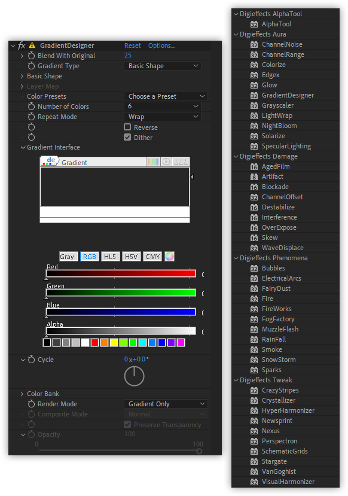Open the Number of Colors dropdown

coord(163,106)
